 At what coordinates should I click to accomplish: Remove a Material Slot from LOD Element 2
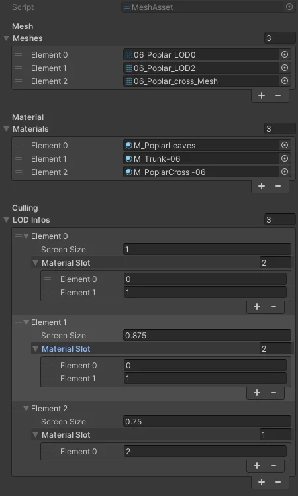tap(273, 466)
